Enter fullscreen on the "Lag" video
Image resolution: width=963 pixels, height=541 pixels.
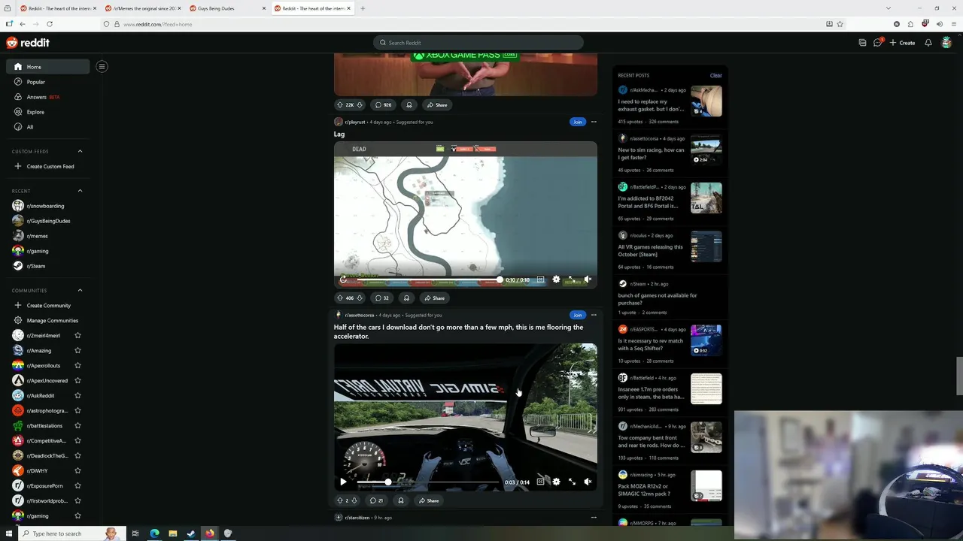(x=572, y=280)
